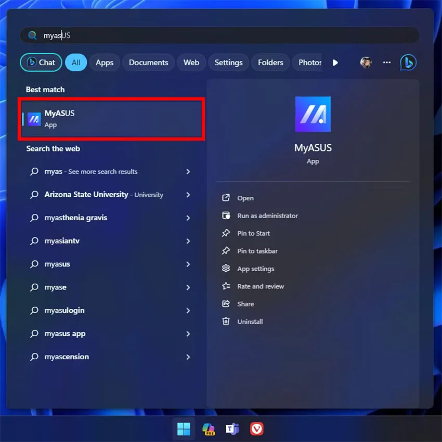Open the user profile avatar
Viewport: 442px width, 442px height.
click(x=366, y=62)
